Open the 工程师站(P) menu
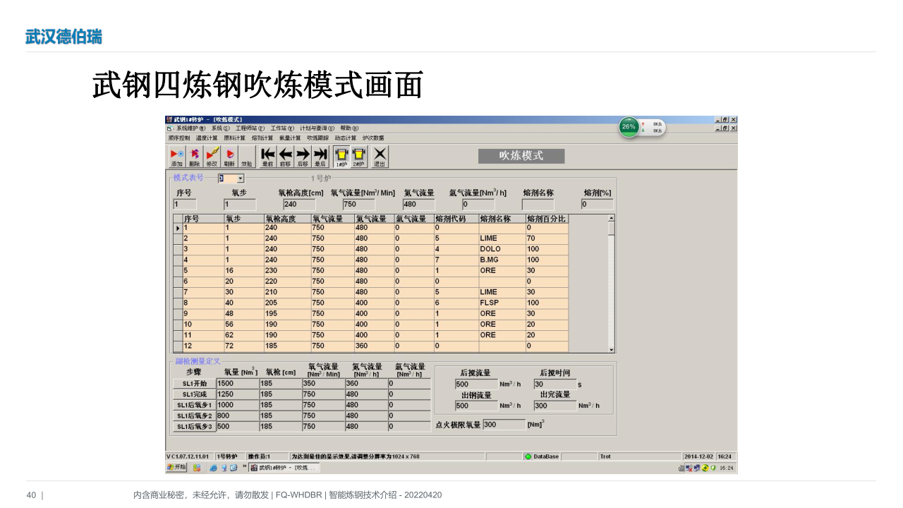This screenshot has height=508, width=903. (250, 128)
